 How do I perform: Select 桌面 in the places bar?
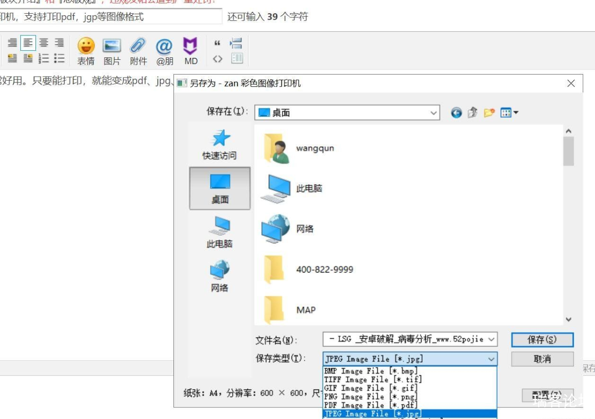pyautogui.click(x=220, y=188)
